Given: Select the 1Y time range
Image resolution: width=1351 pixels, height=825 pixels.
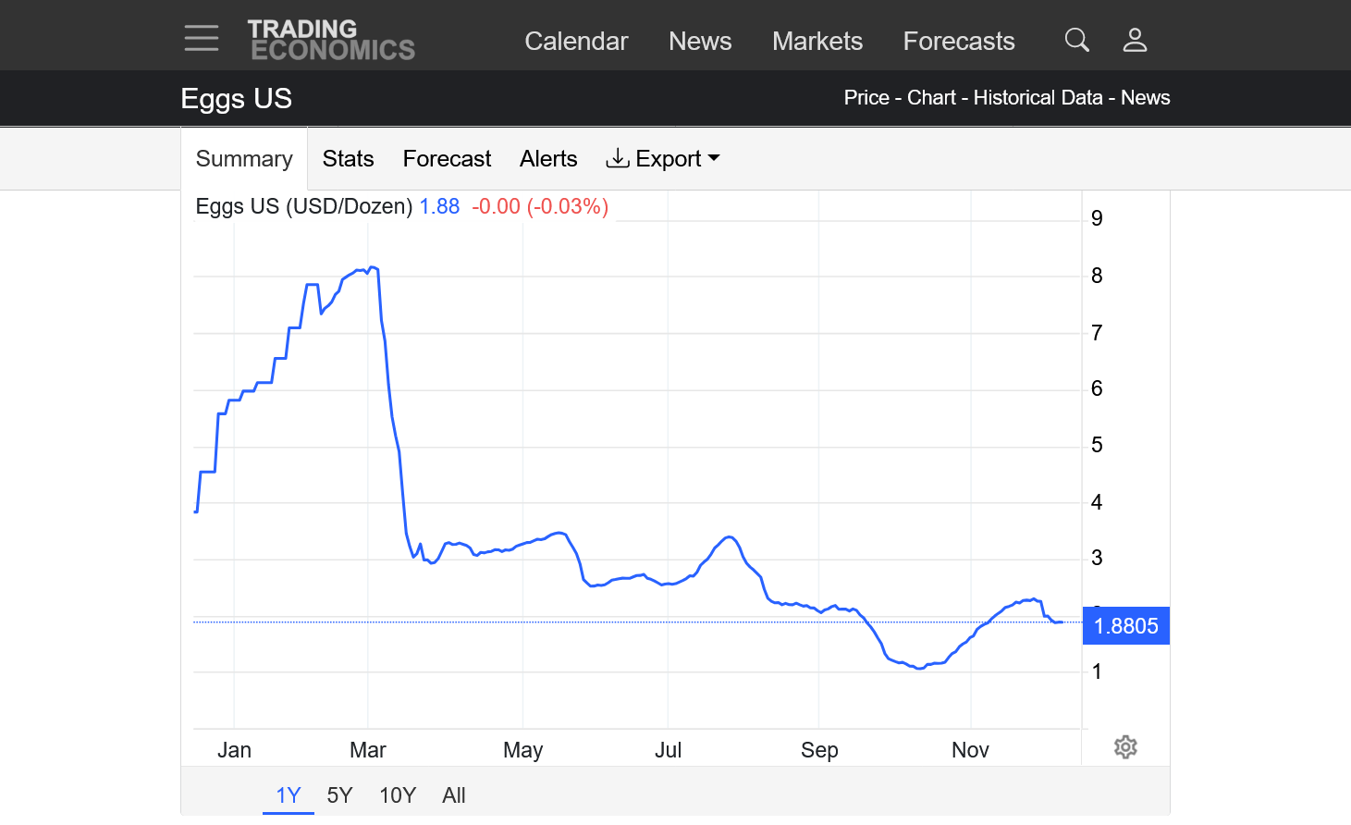Looking at the screenshot, I should [x=289, y=795].
